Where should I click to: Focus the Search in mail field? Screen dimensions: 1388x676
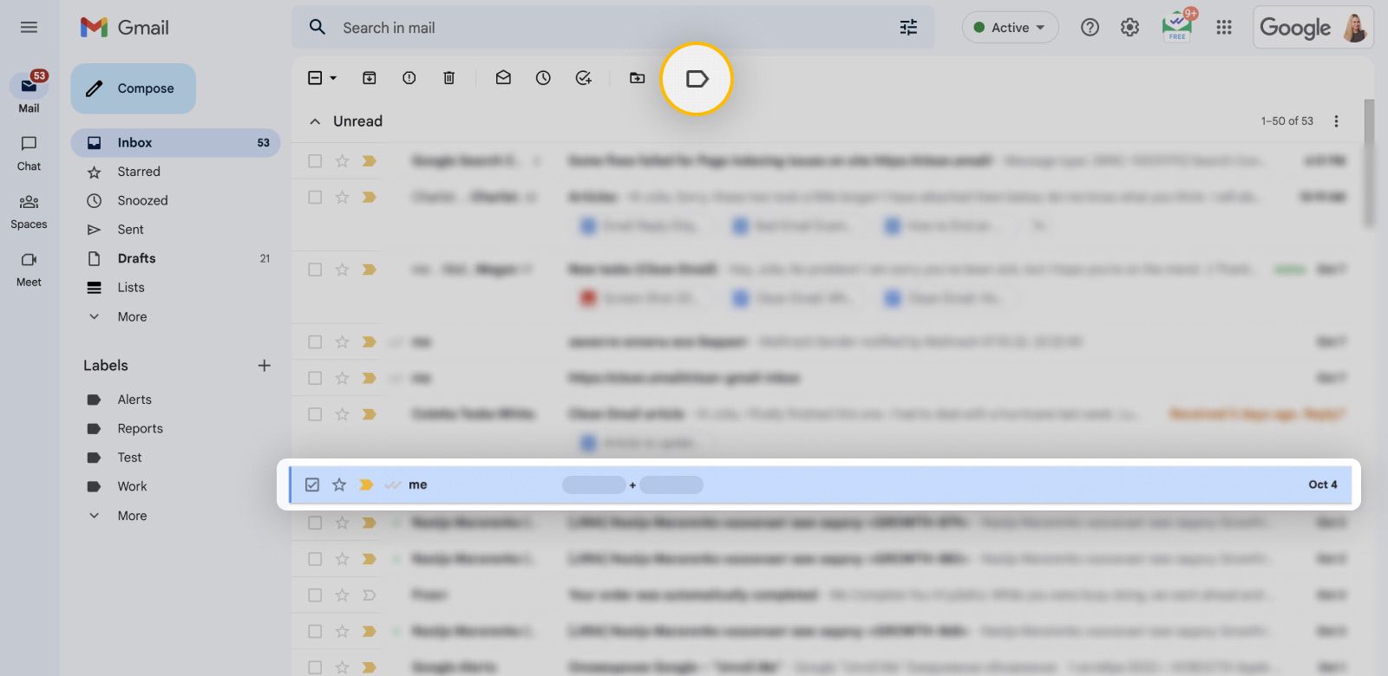pyautogui.click(x=612, y=28)
